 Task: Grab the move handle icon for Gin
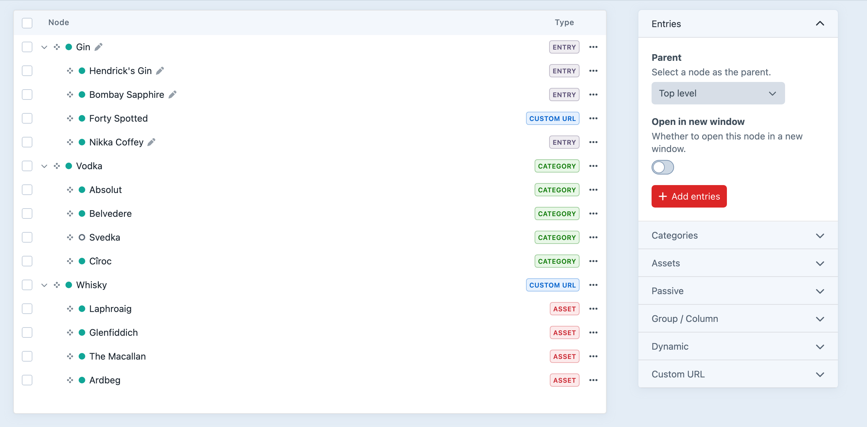pyautogui.click(x=57, y=47)
